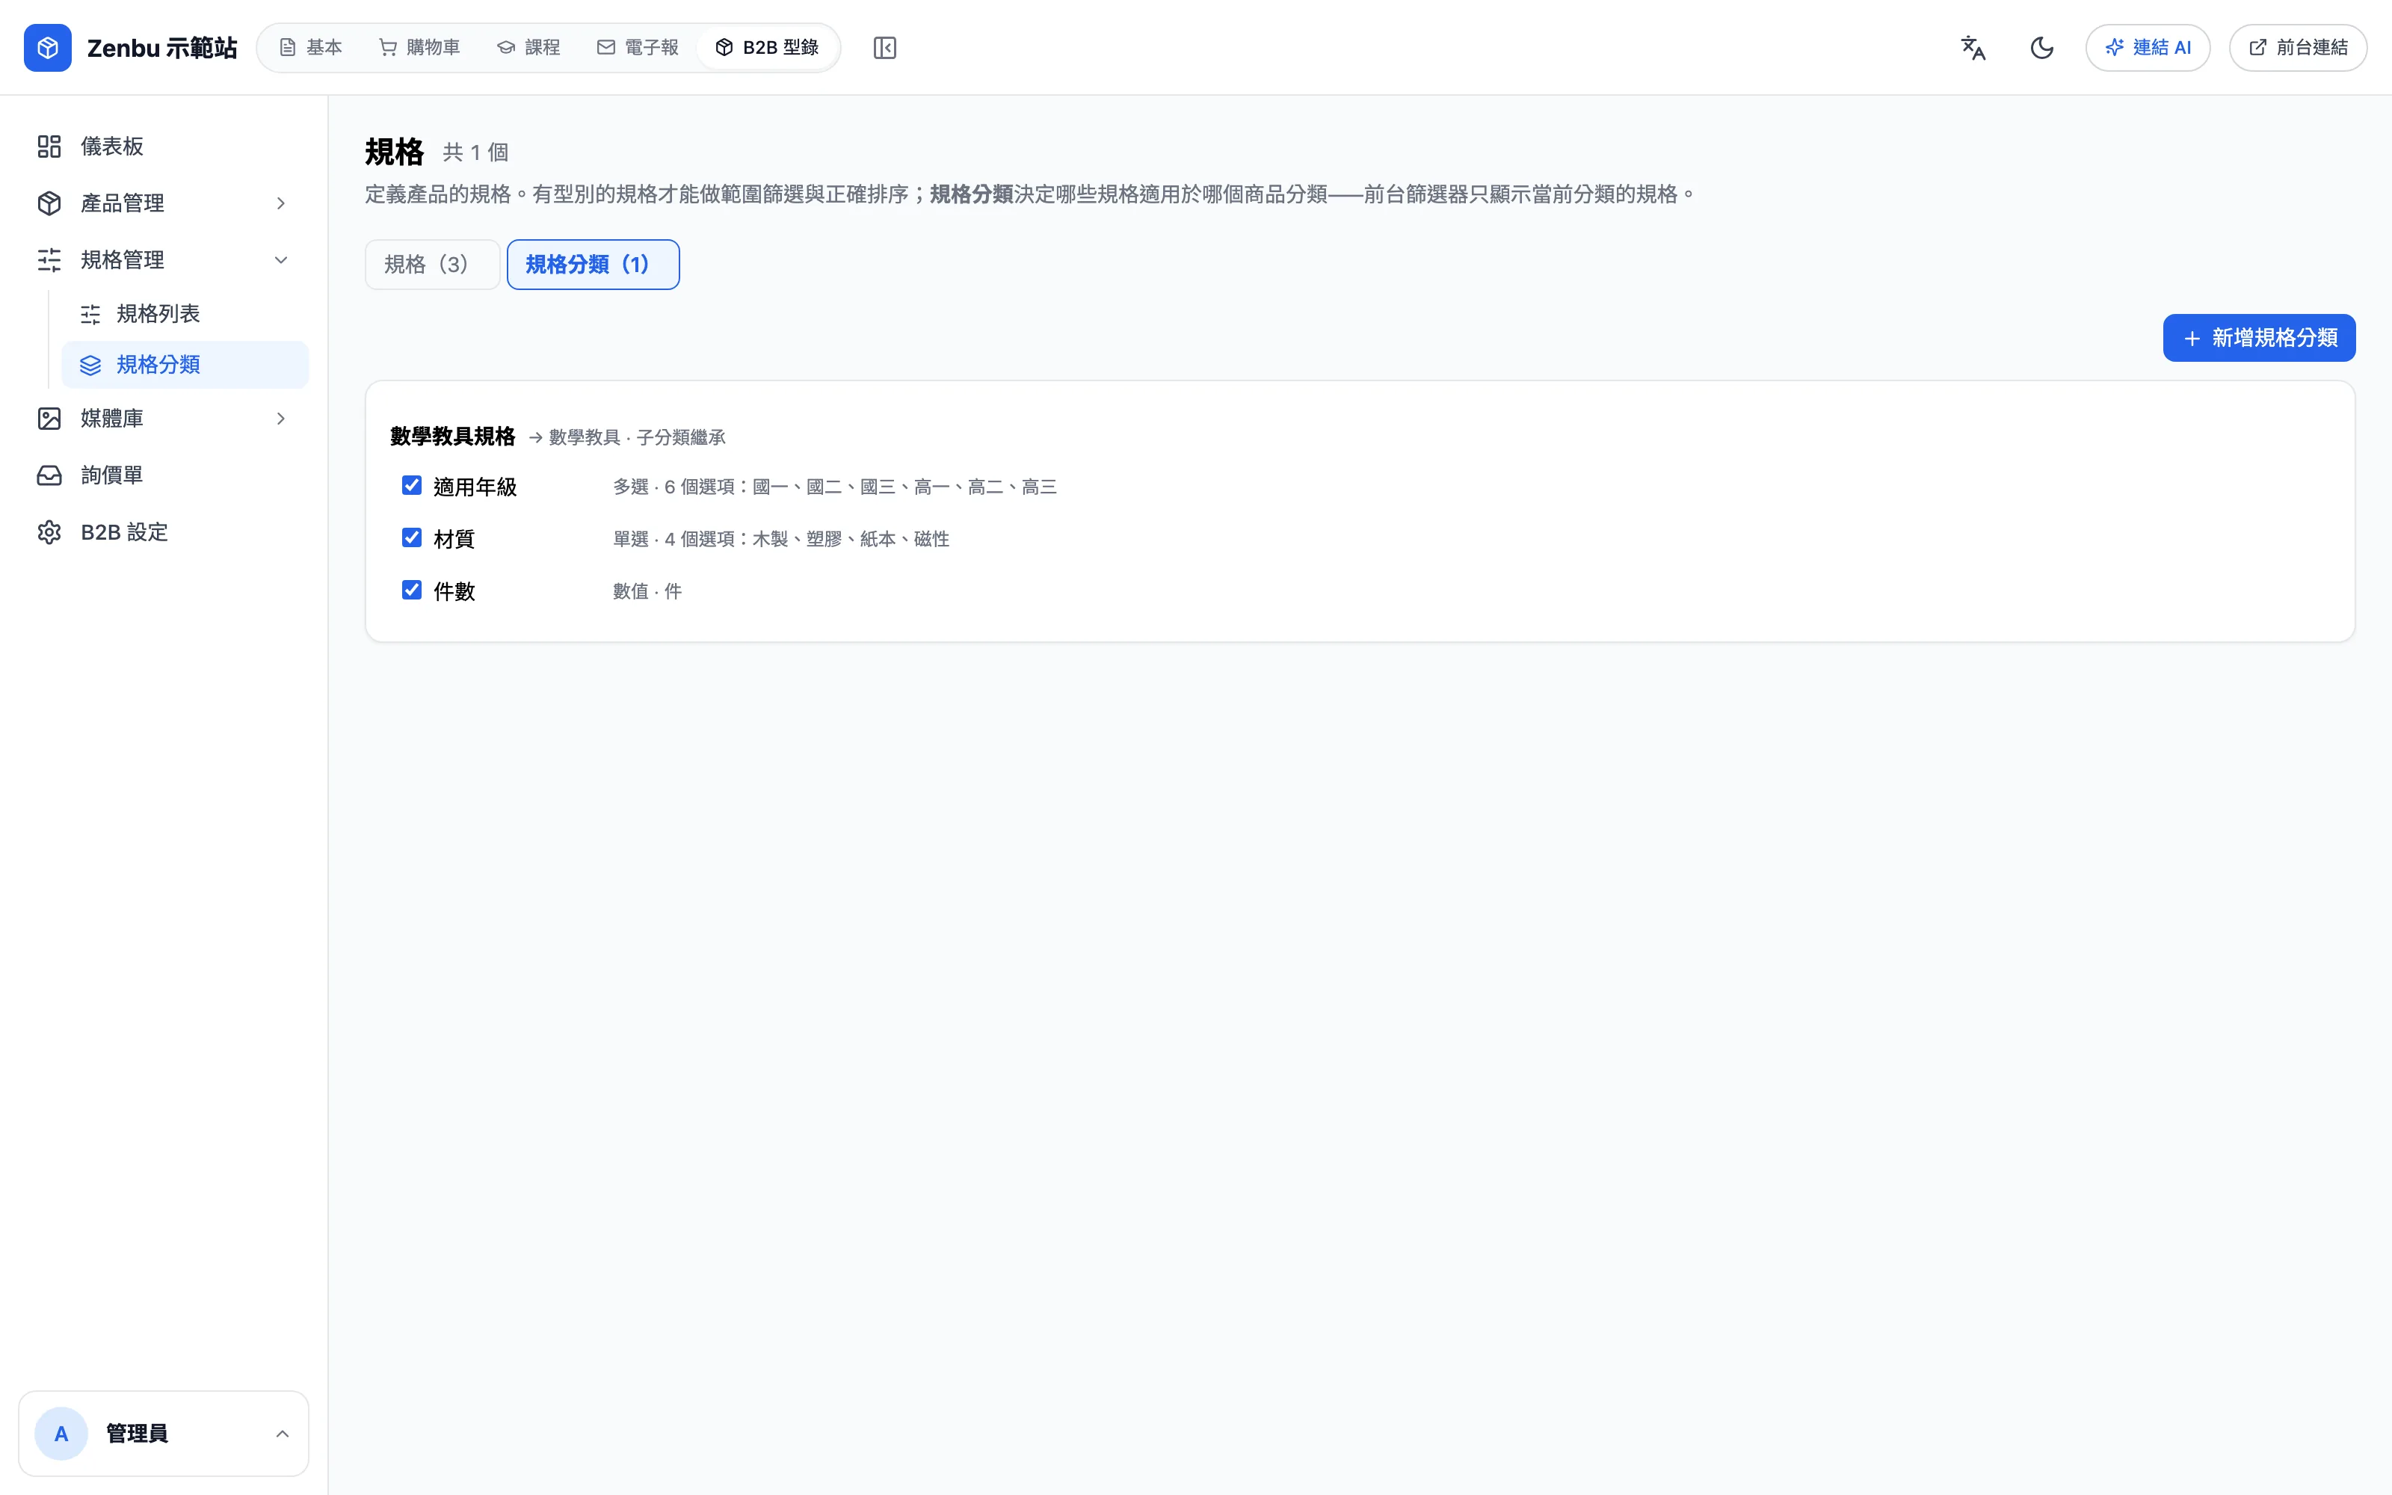Click the 新增規格分類 button
2392x1495 pixels.
tap(2258, 338)
